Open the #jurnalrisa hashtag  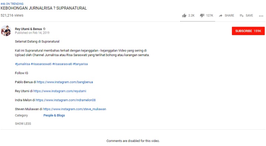click(23, 64)
